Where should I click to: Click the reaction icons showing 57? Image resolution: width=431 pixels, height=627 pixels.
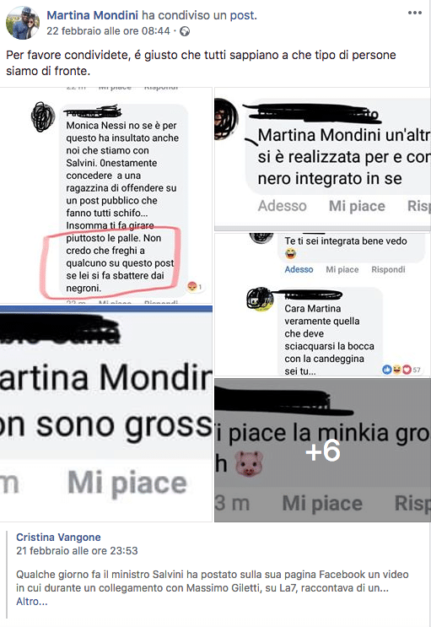tap(401, 370)
